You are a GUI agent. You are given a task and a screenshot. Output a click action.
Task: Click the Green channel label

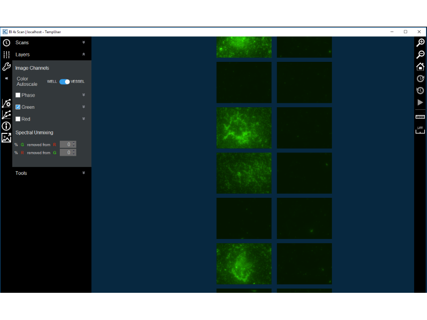coord(28,107)
